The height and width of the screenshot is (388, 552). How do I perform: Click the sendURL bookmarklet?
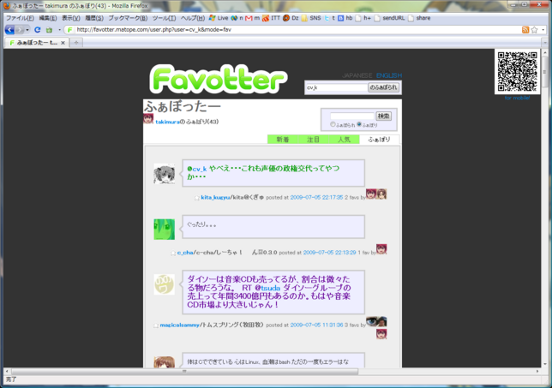(389, 18)
